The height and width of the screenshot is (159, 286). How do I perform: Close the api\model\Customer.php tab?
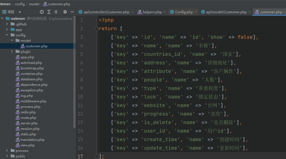(x=249, y=12)
